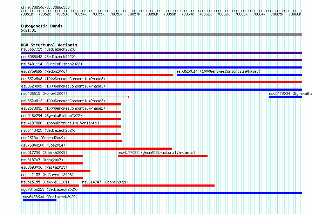
Task: Open the nsv4177032 (gnomADStructuralVariants) label
Action: tap(156, 153)
